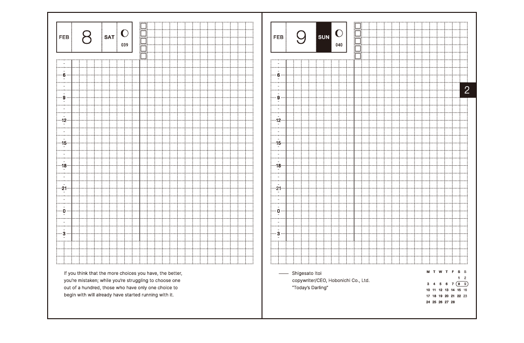Check the third checkbox on Sunday page
This screenshot has height=343, width=524.
[x=358, y=41]
